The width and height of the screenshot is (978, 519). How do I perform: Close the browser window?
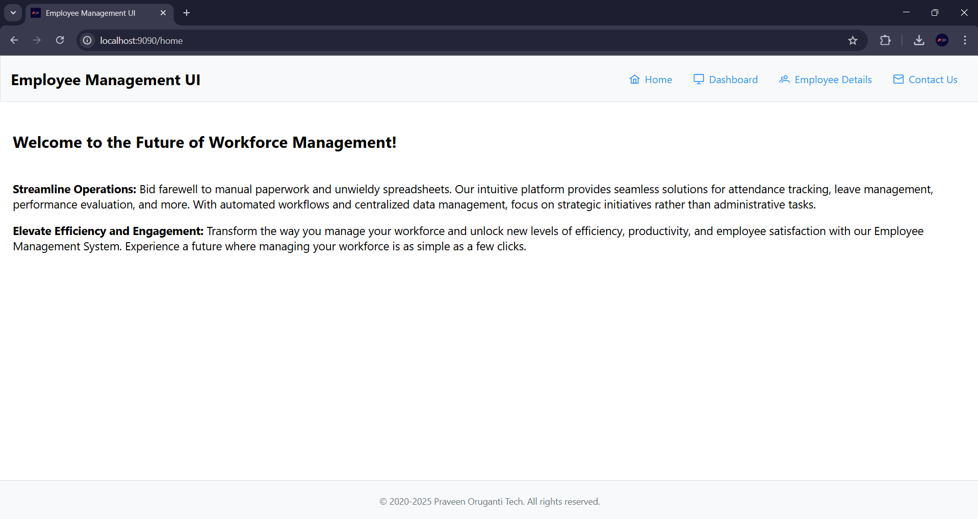[964, 12]
